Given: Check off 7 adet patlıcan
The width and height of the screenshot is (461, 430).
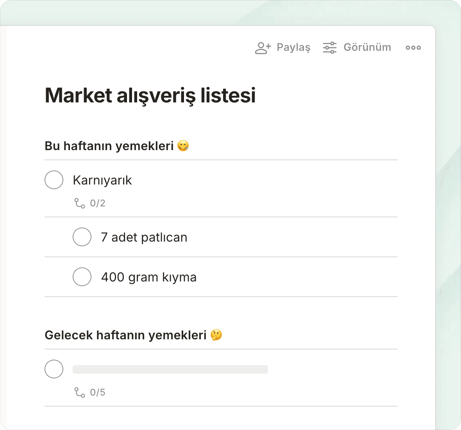Looking at the screenshot, I should (x=82, y=237).
